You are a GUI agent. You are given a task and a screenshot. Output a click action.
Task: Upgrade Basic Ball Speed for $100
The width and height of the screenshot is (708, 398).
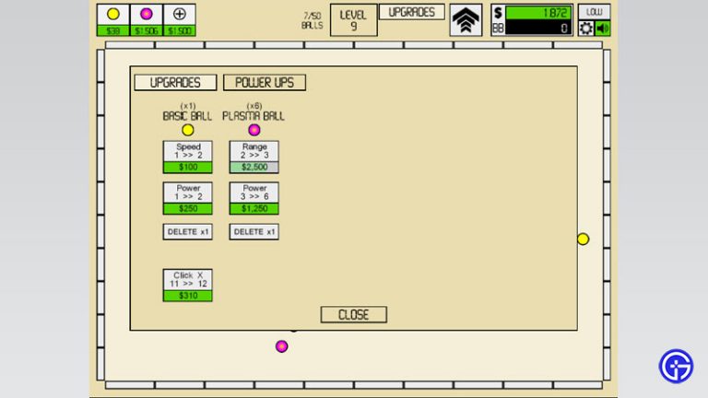tap(188, 157)
